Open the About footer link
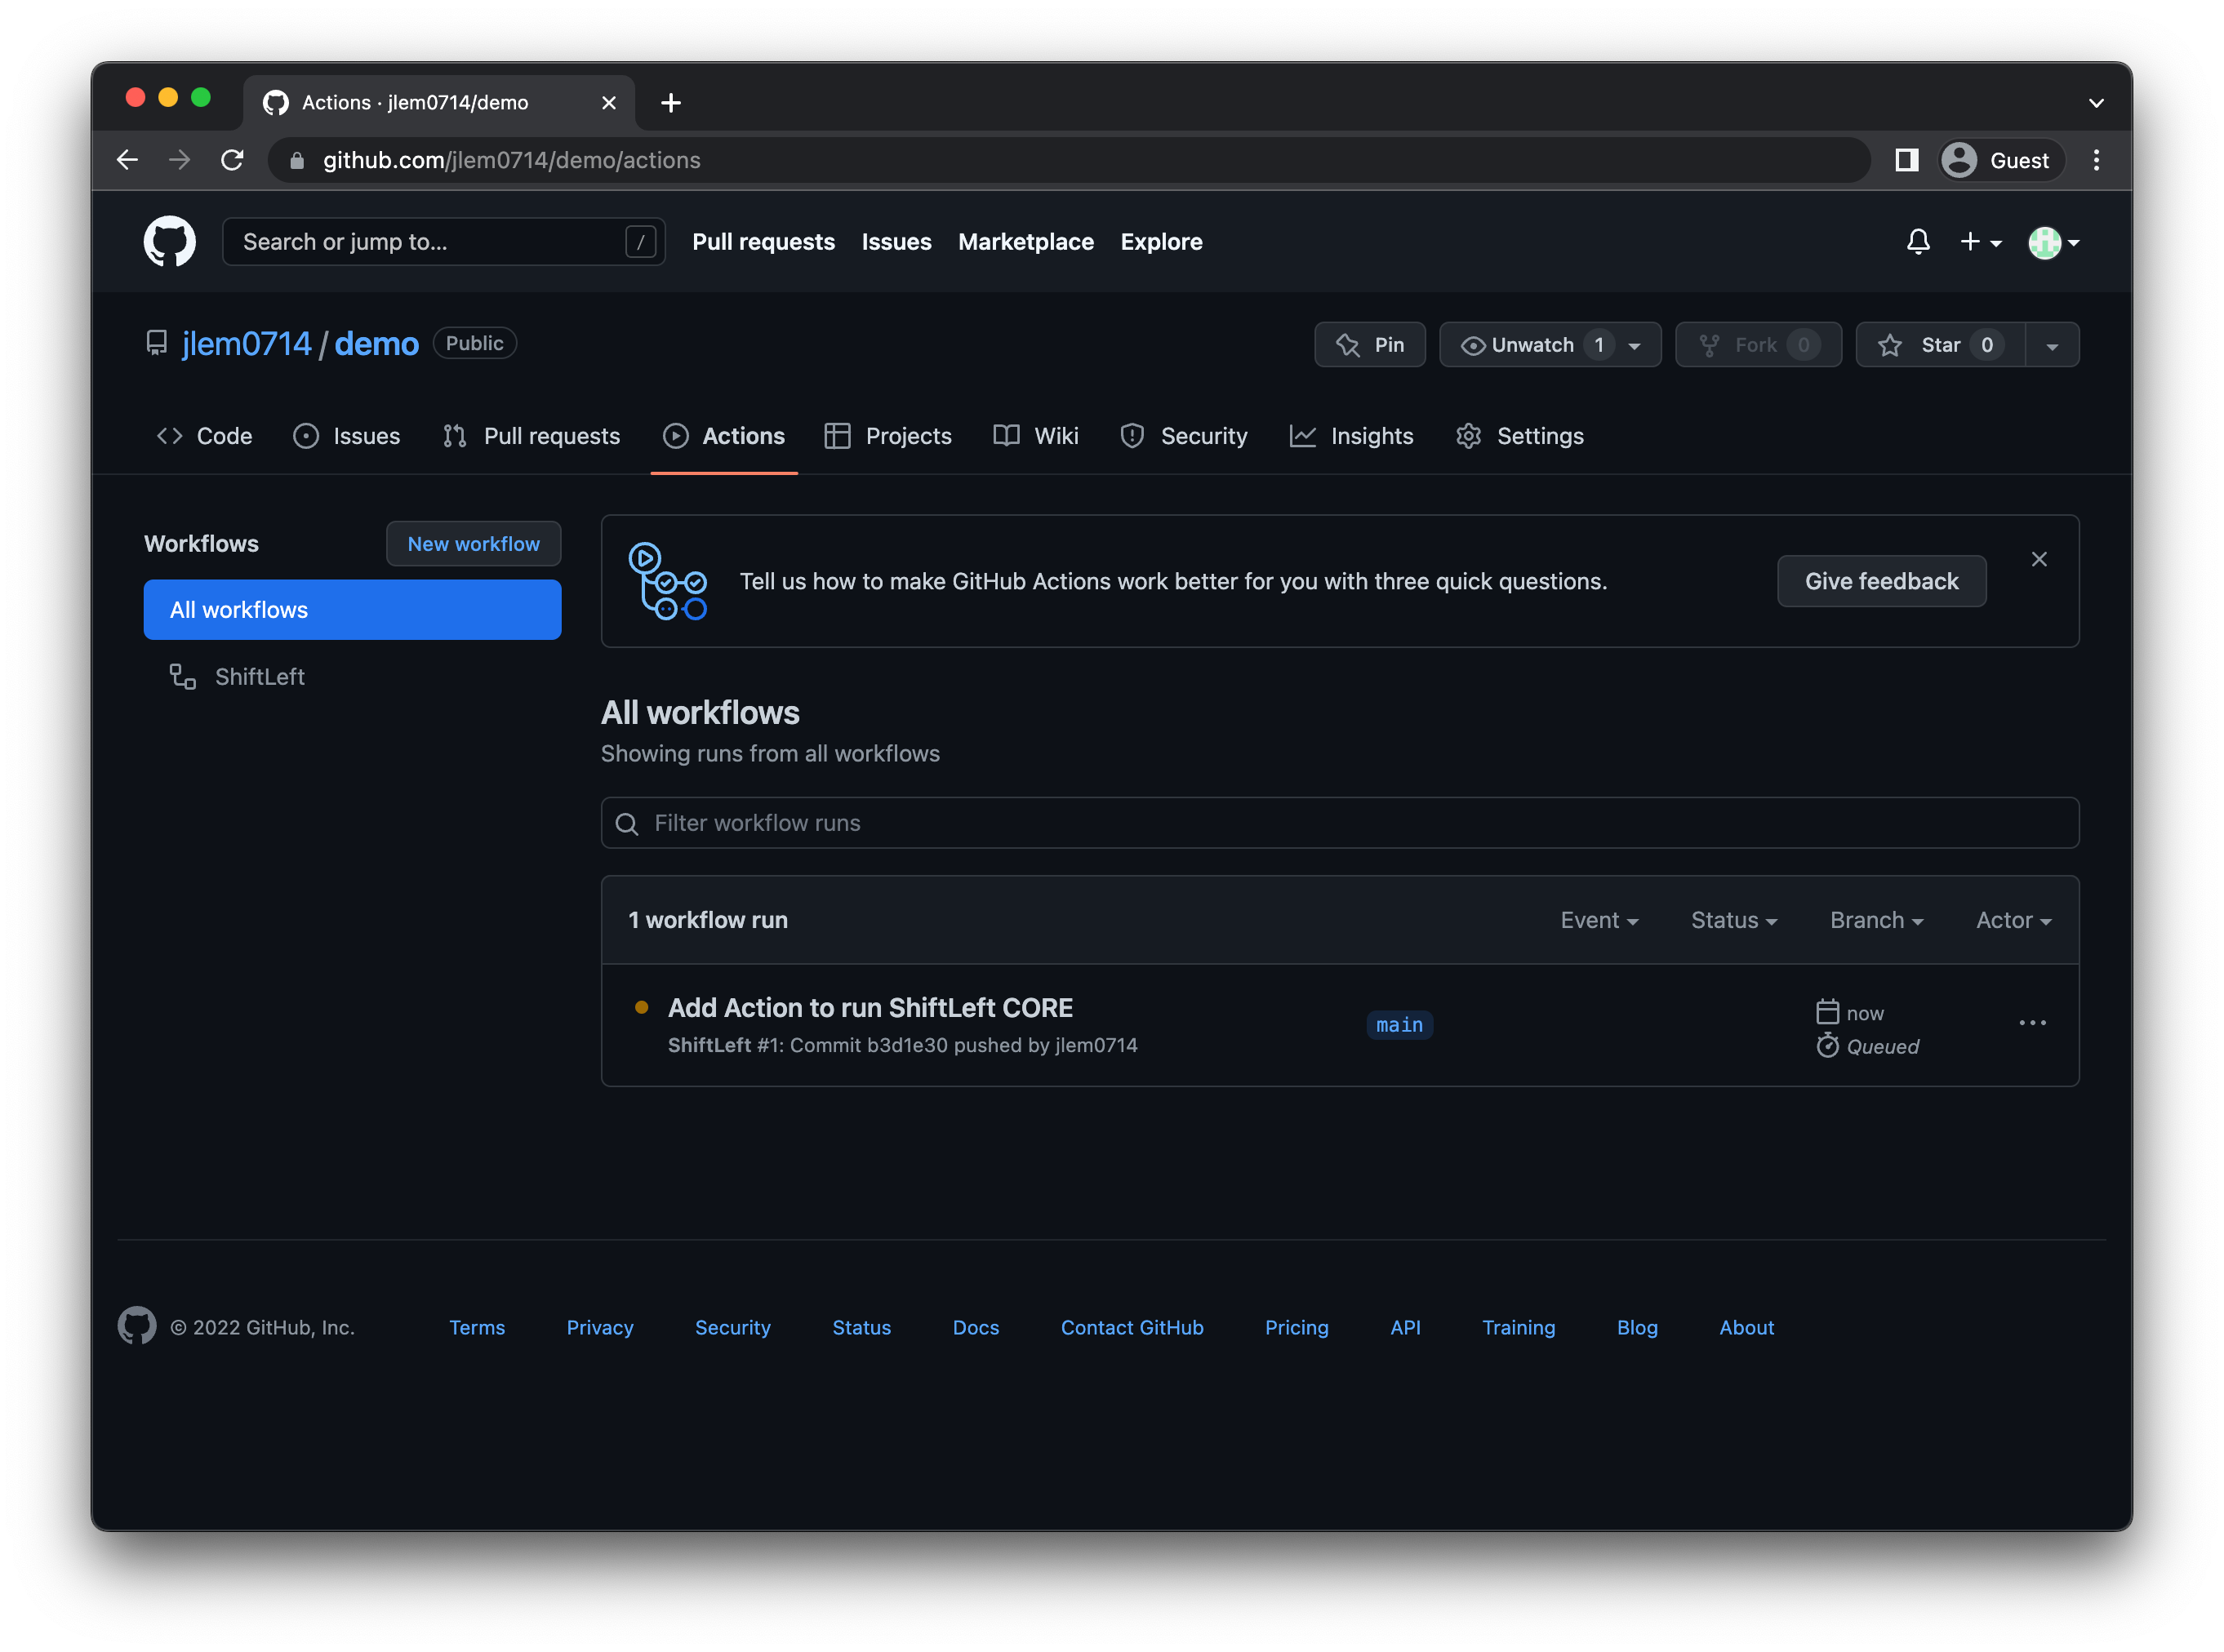The height and width of the screenshot is (1652, 2224). 1746,1327
